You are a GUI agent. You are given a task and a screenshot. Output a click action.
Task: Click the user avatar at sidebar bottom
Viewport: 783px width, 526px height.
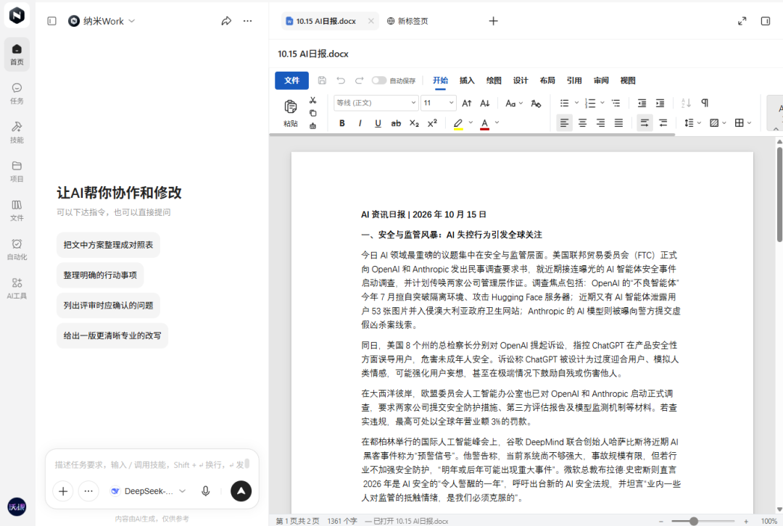(17, 507)
